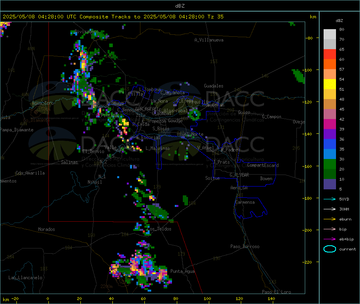Click the '2200m' elevation label
This screenshot has height=304, width=360.
[x=106, y=286]
